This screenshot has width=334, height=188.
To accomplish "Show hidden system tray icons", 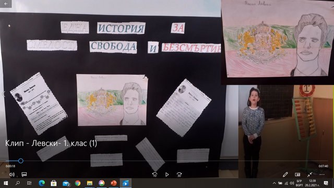I will coord(274,183).
